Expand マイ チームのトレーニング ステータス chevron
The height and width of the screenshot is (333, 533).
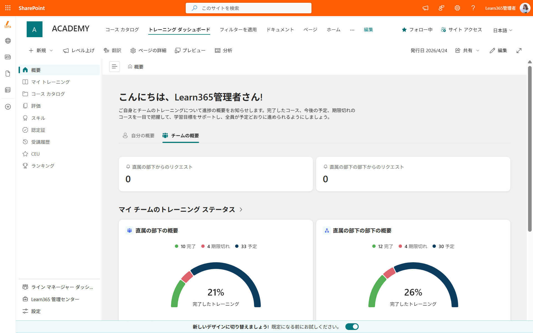[x=241, y=210]
